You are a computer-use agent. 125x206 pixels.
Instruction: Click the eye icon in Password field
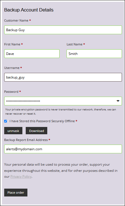(x=118, y=101)
